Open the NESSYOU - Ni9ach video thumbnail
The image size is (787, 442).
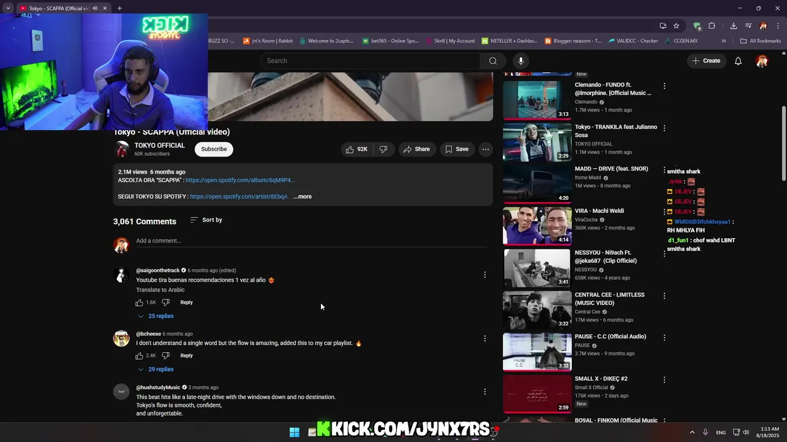tap(537, 267)
